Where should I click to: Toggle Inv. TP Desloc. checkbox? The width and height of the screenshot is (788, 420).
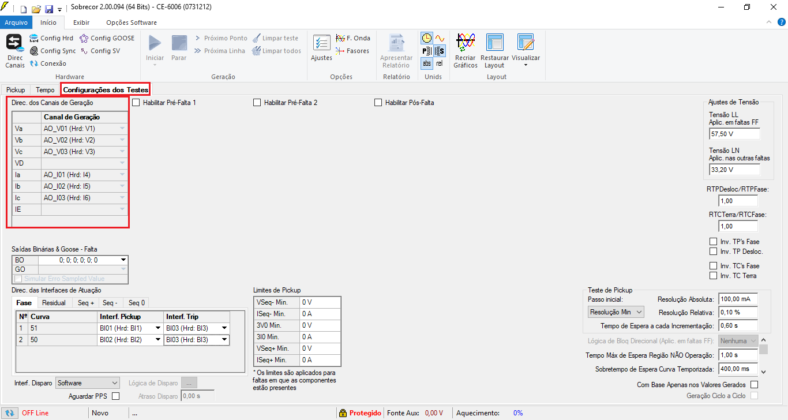coord(713,252)
